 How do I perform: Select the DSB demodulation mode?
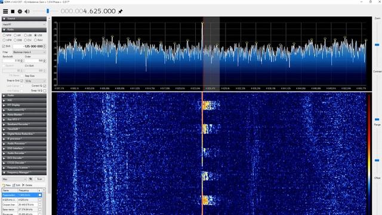click(18, 40)
